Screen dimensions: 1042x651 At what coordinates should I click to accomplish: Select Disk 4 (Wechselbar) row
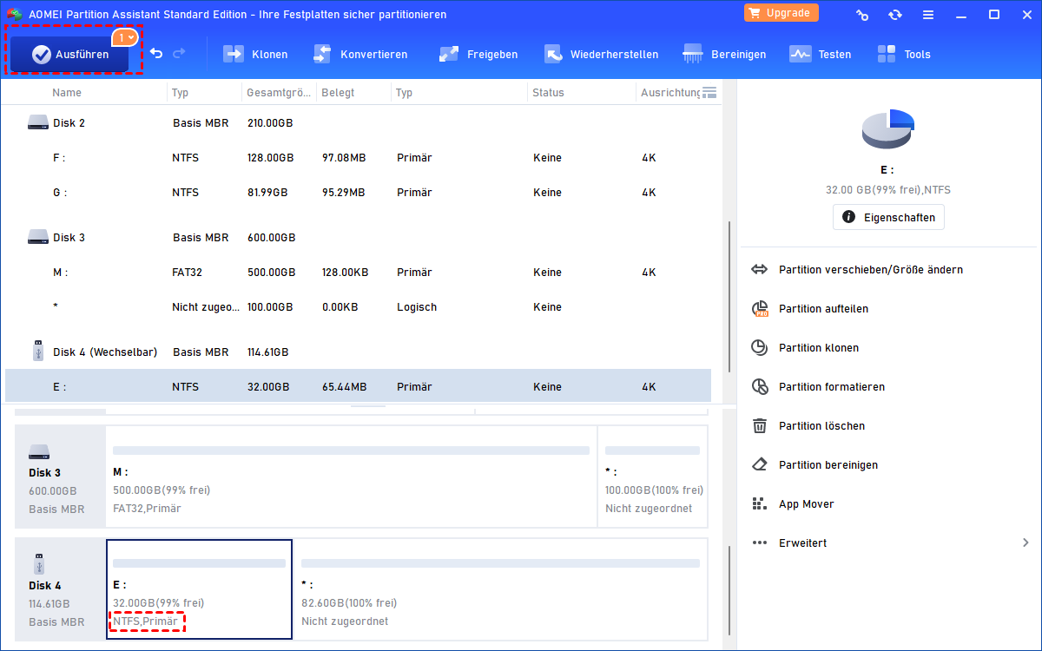point(358,352)
